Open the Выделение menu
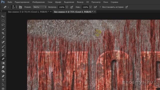Viewport: 160px width, 90px height. [69, 2]
